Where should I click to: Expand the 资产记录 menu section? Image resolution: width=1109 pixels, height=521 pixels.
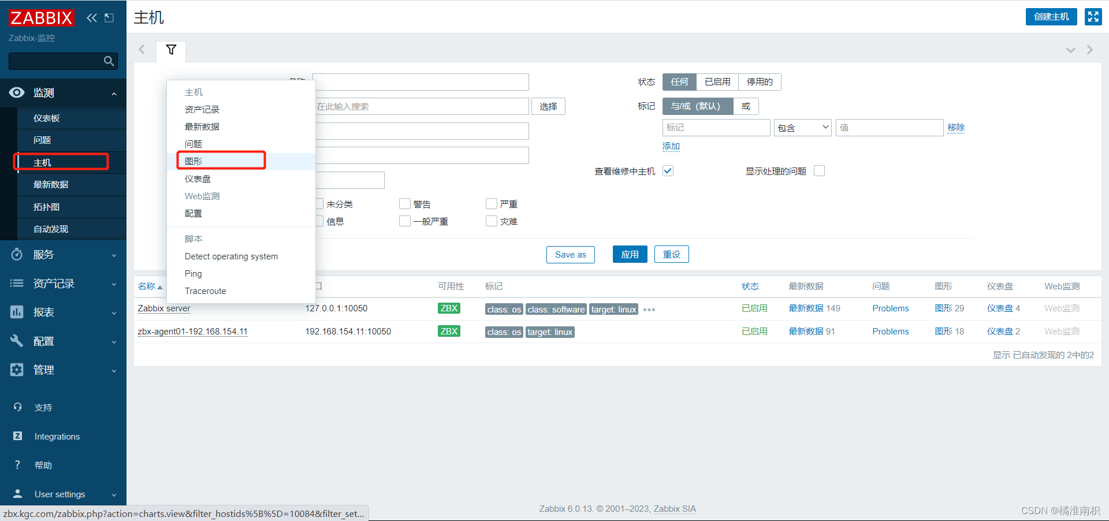pyautogui.click(x=114, y=284)
